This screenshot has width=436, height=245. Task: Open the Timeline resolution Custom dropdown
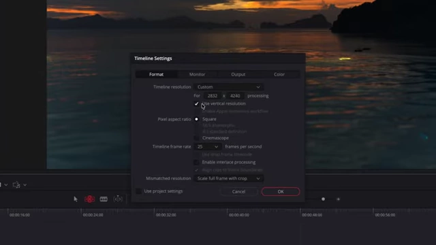[x=229, y=87]
